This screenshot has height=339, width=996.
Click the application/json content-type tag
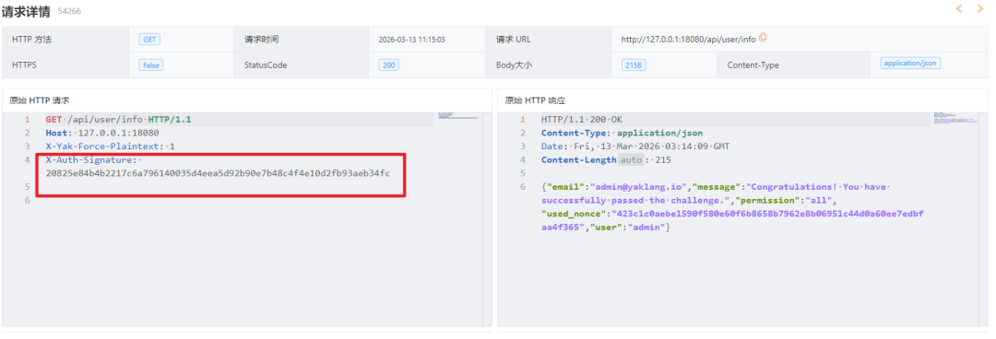point(910,63)
